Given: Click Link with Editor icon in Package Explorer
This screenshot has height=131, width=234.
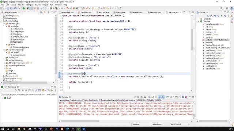Looking at the screenshot, I should [x=45, y=12].
